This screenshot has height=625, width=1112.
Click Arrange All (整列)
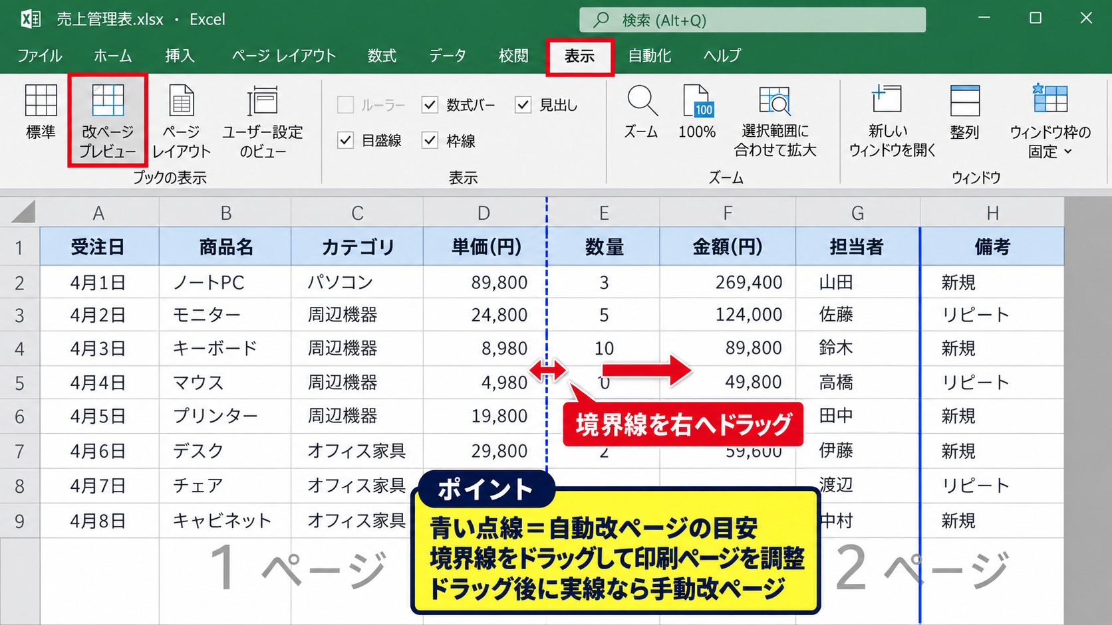point(964,113)
